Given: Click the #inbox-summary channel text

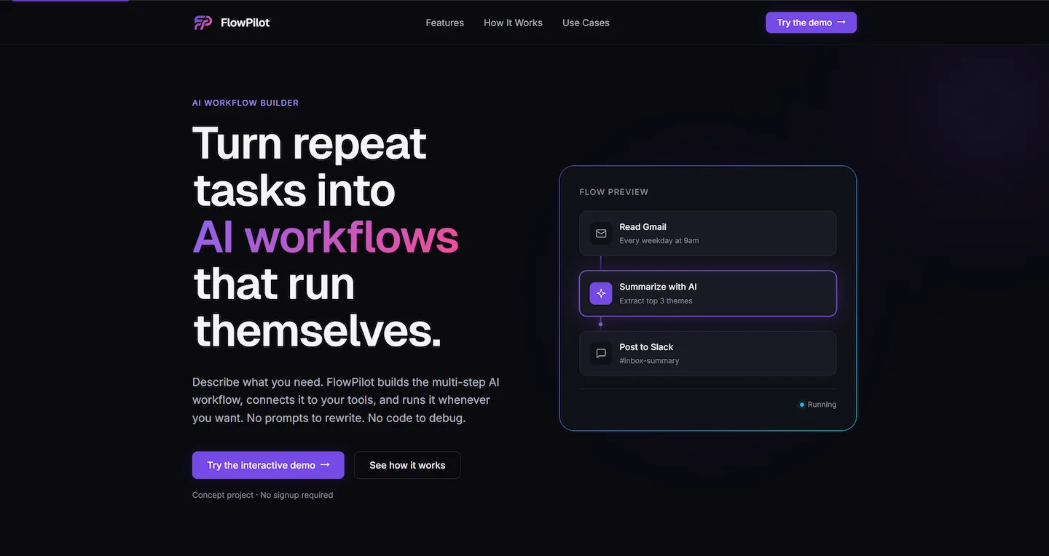Looking at the screenshot, I should point(649,361).
